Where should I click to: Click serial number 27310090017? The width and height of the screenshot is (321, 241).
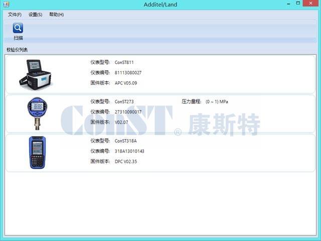[x=128, y=112]
